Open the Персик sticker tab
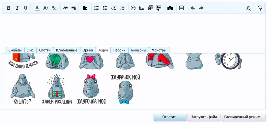The width and height of the screenshot is (268, 125). click(119, 50)
